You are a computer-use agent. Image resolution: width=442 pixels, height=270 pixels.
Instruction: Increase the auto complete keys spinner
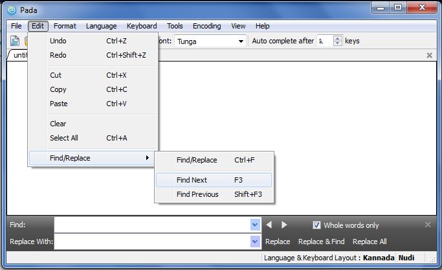click(338, 38)
